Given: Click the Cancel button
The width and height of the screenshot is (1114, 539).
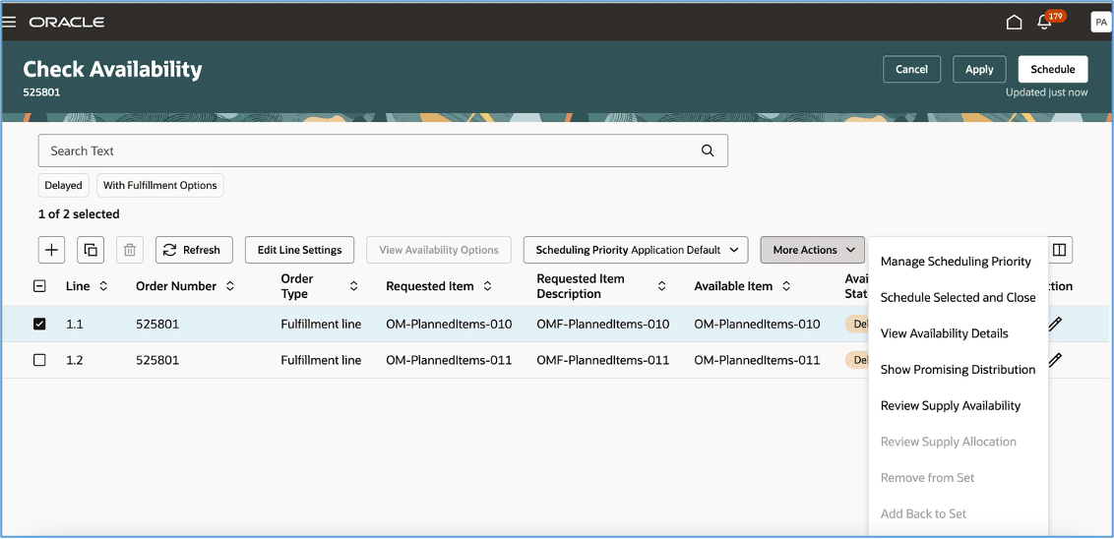Looking at the screenshot, I should pos(911,70).
